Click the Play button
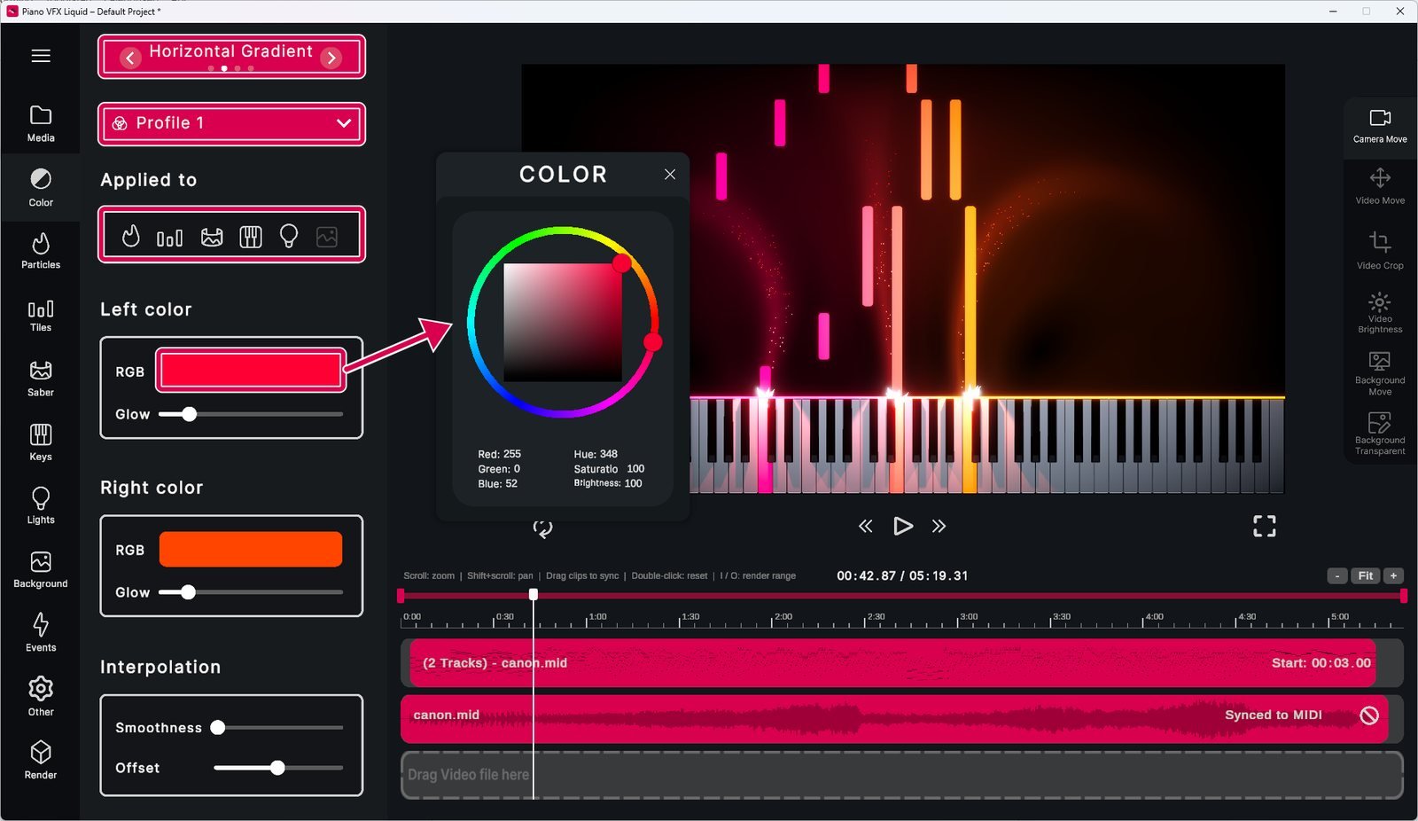Image resolution: width=1418 pixels, height=821 pixels. click(902, 527)
